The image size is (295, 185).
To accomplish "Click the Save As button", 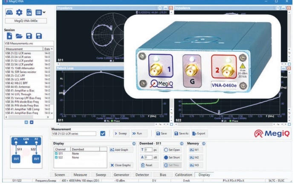I will pyautogui.click(x=181, y=134).
